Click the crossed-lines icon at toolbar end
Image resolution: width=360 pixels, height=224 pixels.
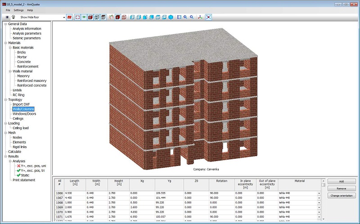[209, 17]
